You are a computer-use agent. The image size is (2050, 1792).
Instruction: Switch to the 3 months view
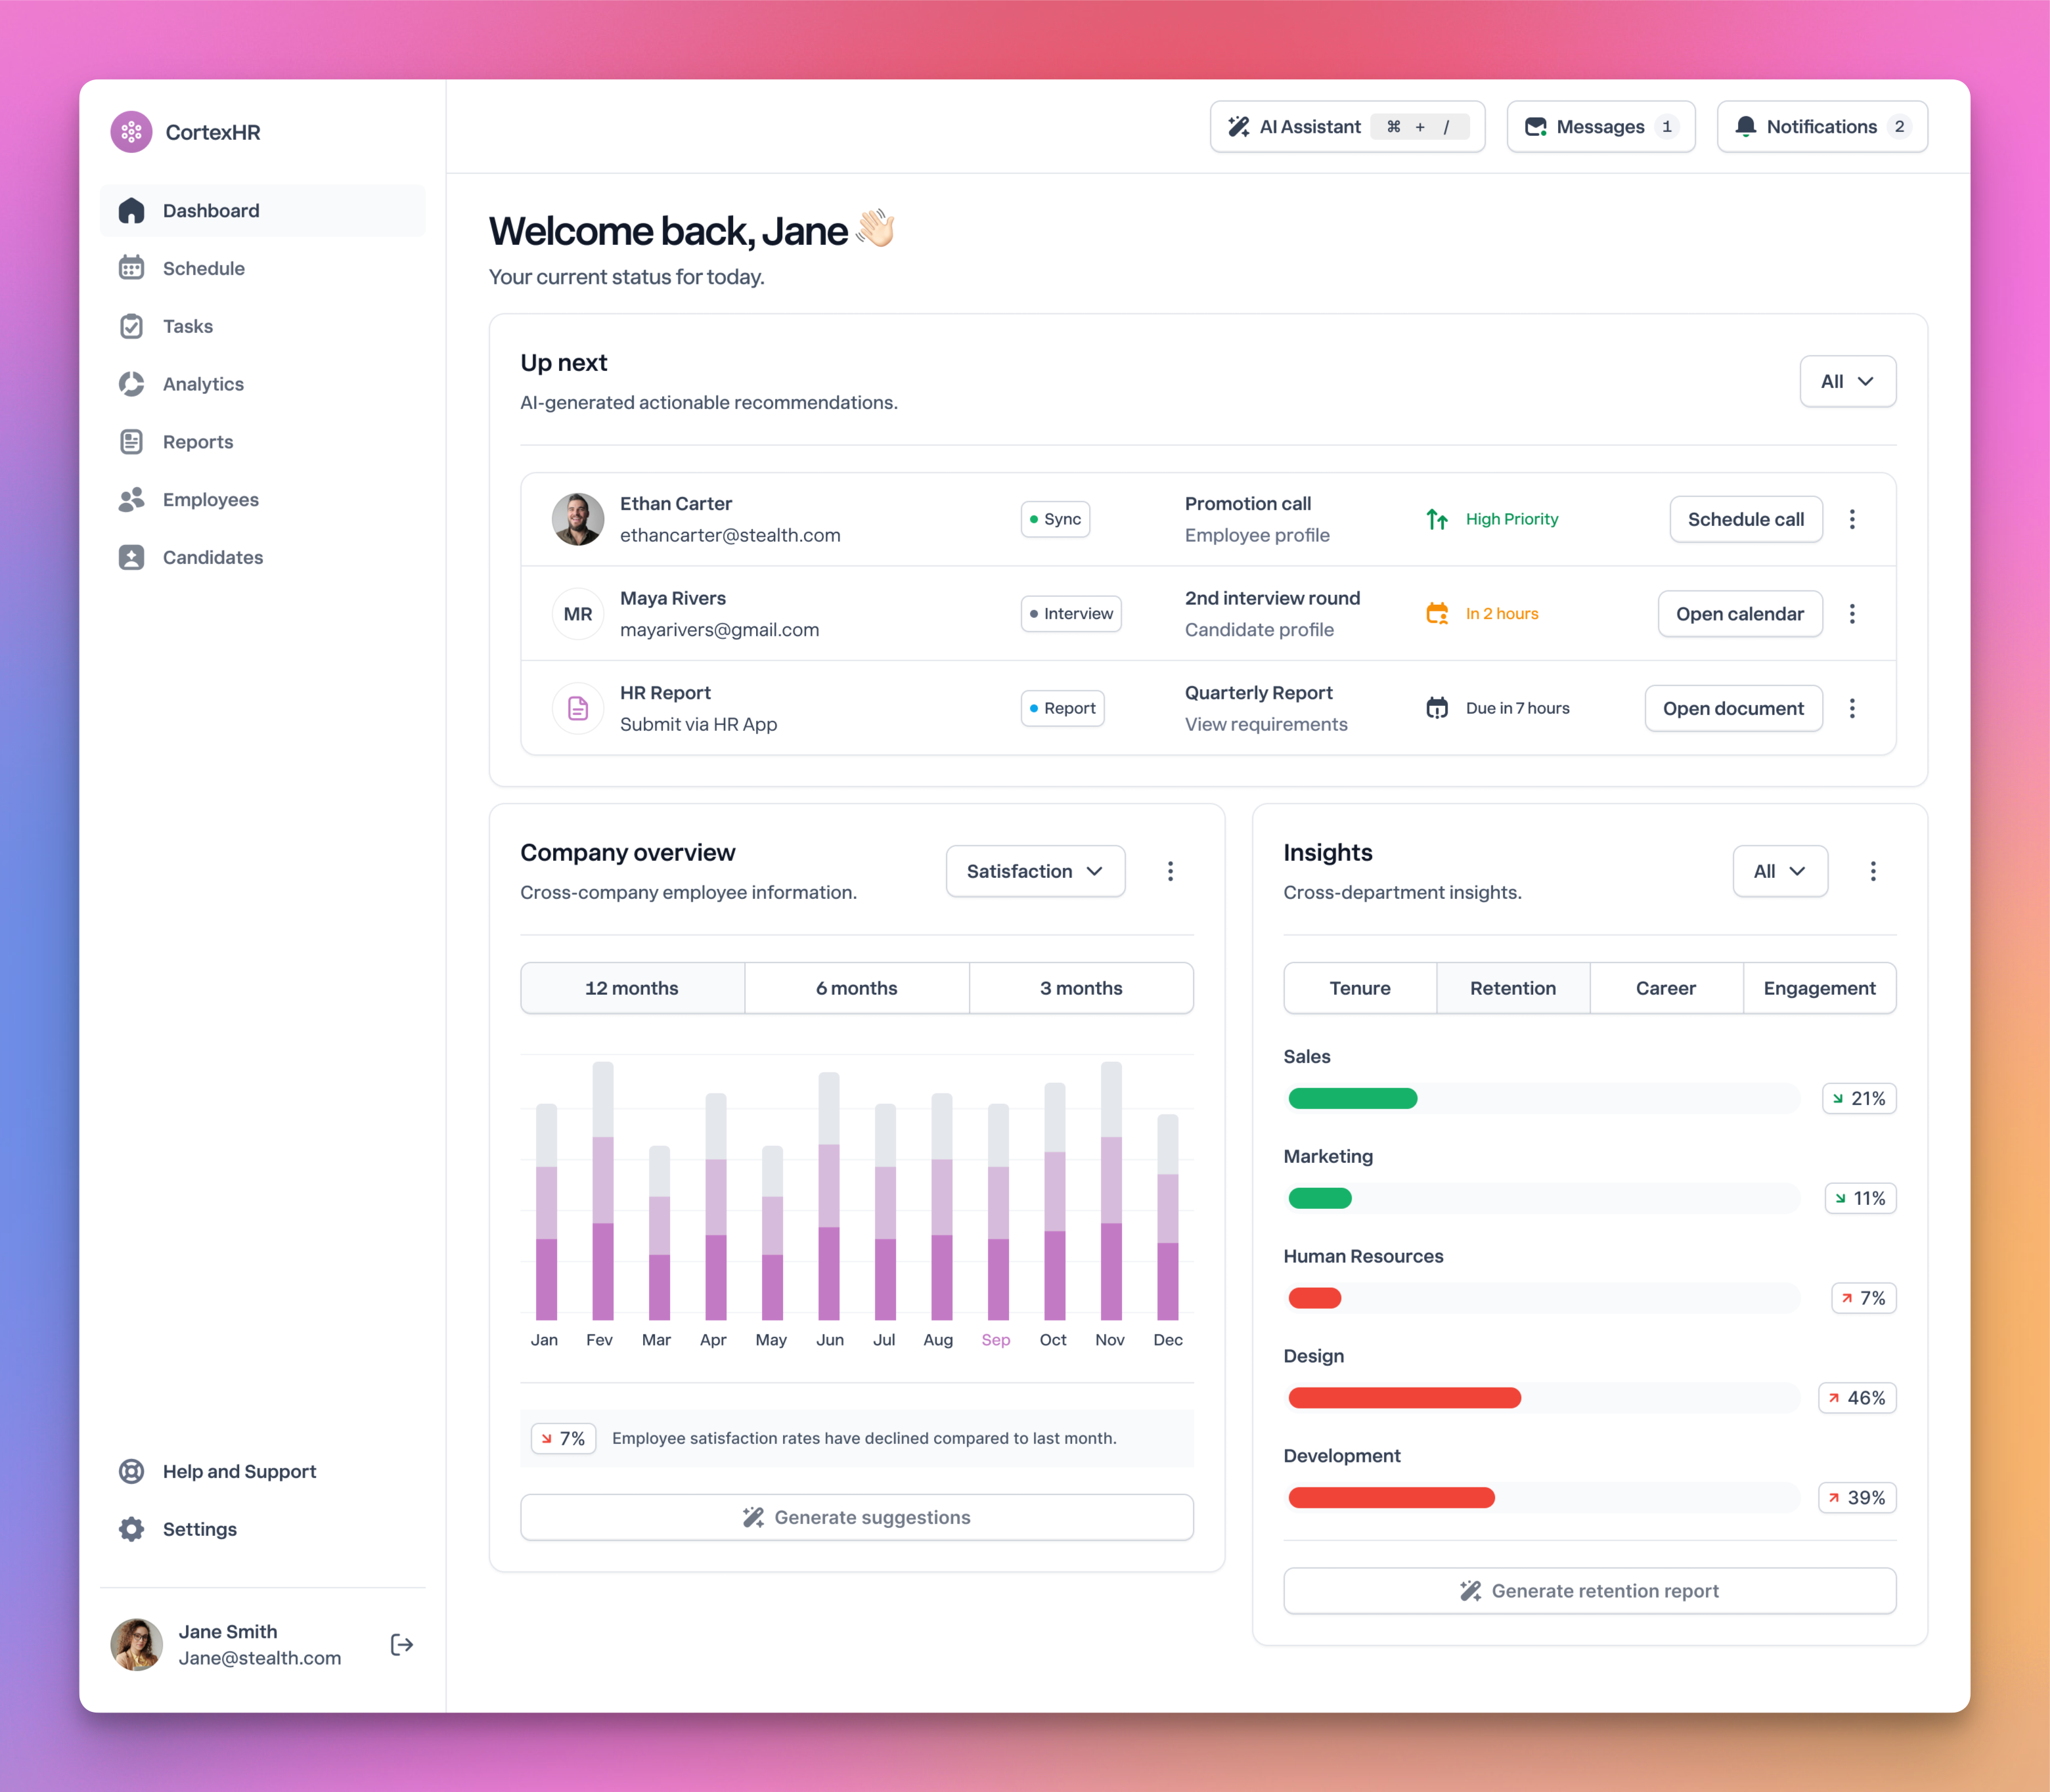(x=1081, y=988)
